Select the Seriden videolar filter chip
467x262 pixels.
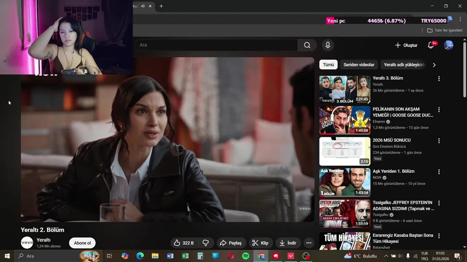point(359,65)
